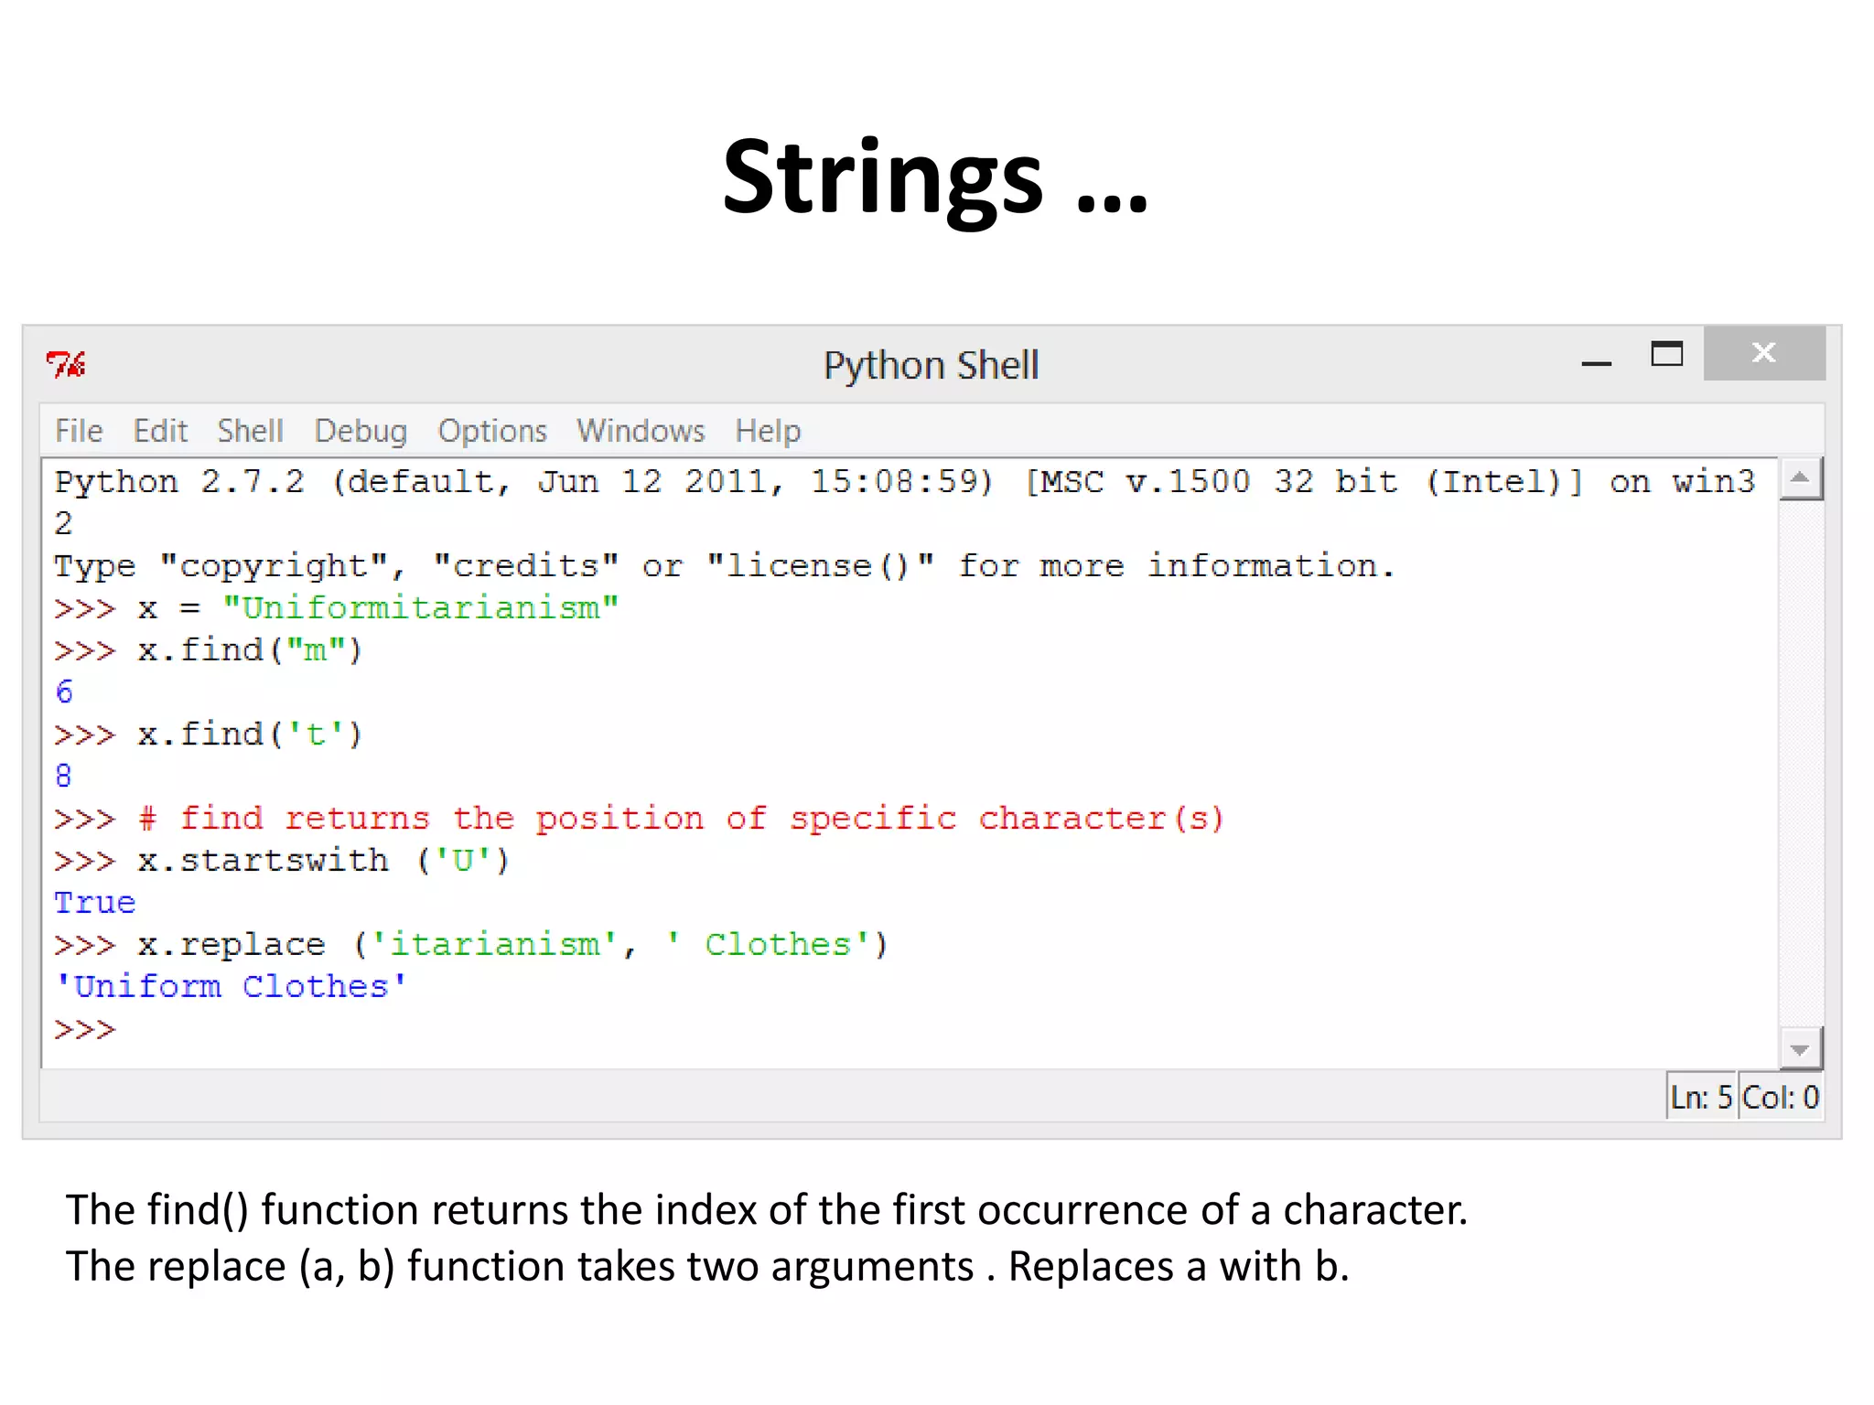This screenshot has height=1405, width=1874.
Task: Click the scrollbar up arrow
Action: pos(1800,478)
